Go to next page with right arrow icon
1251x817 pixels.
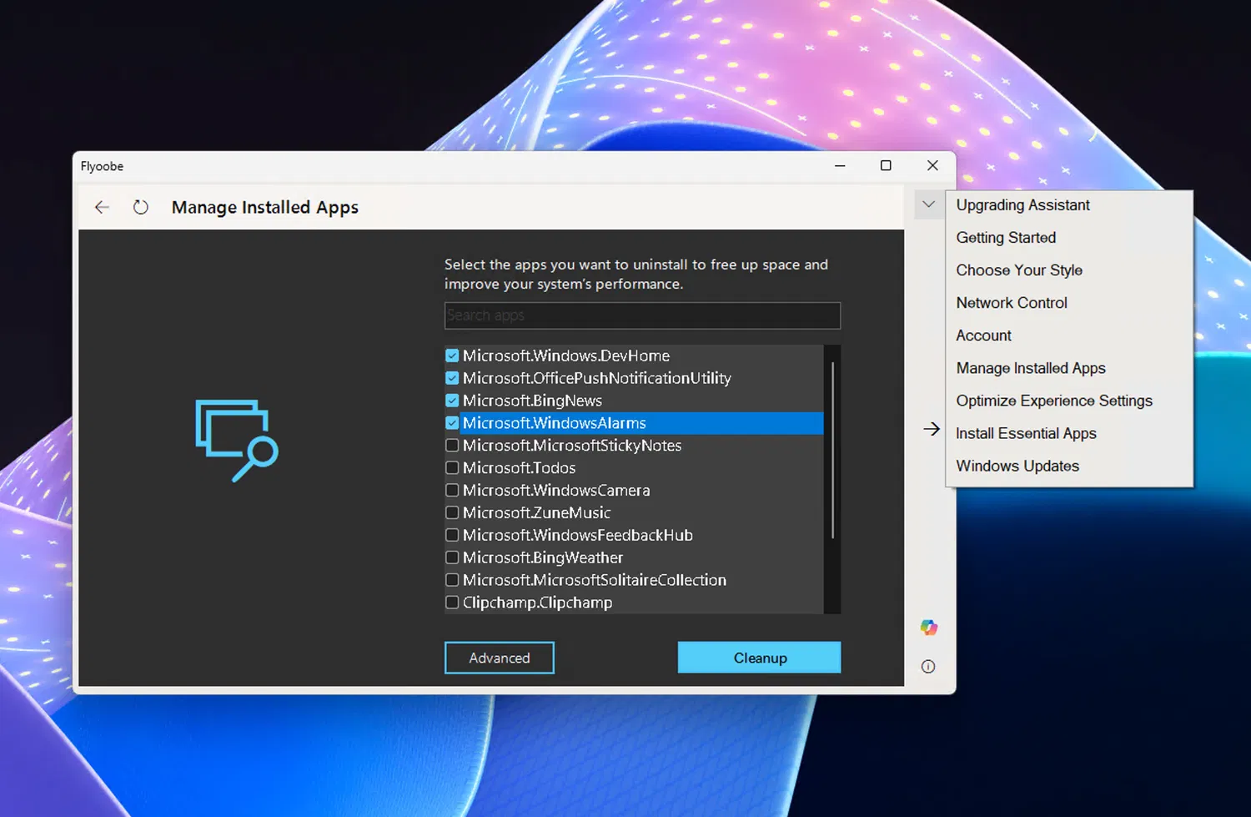[932, 429]
